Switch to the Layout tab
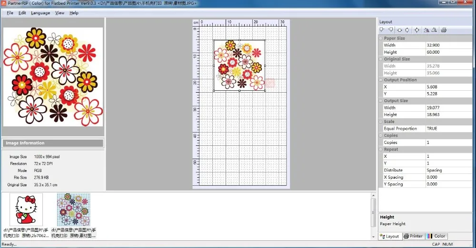476x248 pixels. tap(390, 236)
